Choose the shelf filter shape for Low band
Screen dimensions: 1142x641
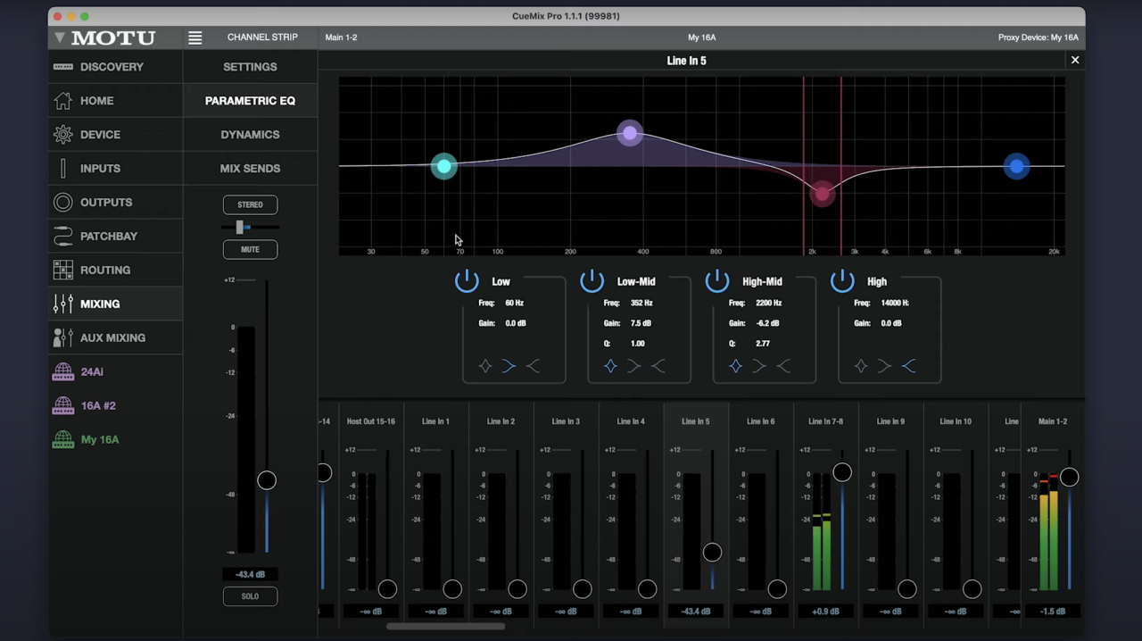pyautogui.click(x=509, y=366)
